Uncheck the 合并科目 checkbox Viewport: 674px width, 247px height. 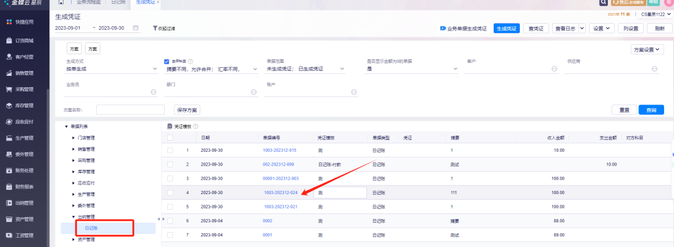tap(167, 62)
